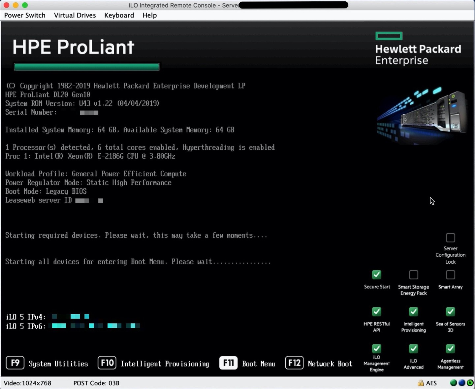Open the Power Switch menu
This screenshot has height=389, width=475.
tap(25, 15)
